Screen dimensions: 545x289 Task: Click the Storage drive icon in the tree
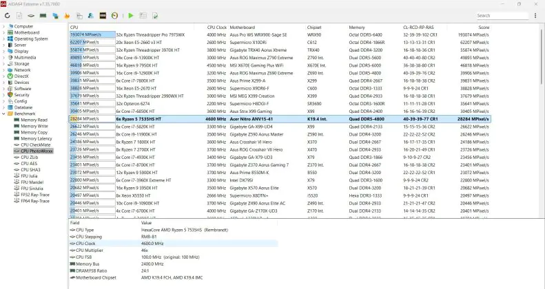(10, 64)
